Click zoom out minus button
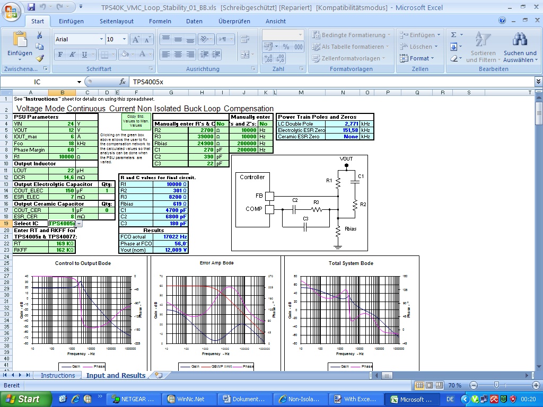The image size is (543, 407). 474,385
